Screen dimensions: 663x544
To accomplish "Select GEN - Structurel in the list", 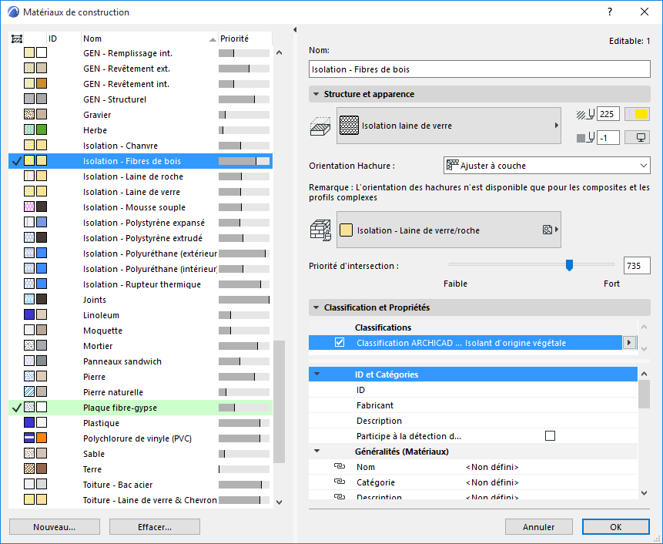I will [140, 99].
